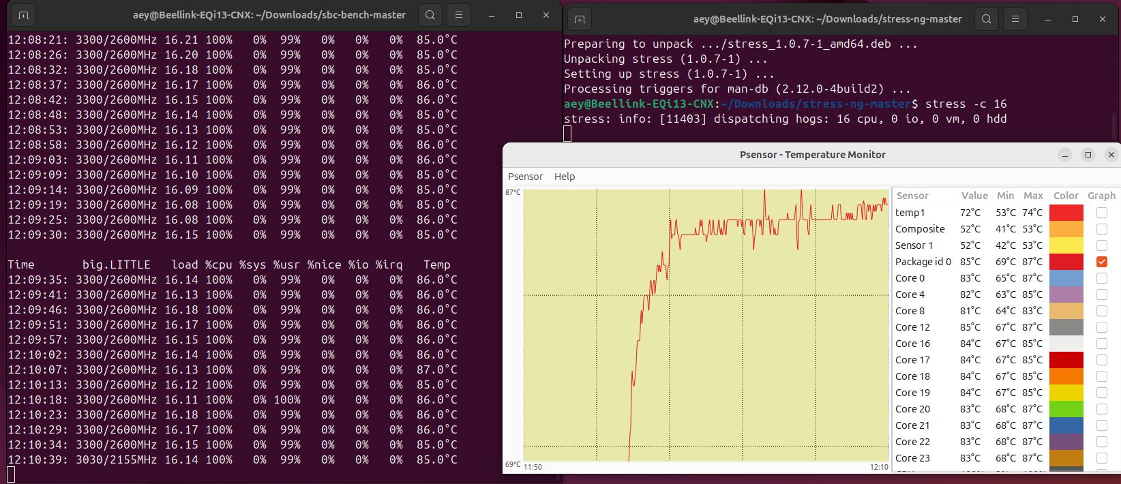Click the Package id 0 temperature graph
Viewport: 1121px width, 484px height.
(706, 325)
